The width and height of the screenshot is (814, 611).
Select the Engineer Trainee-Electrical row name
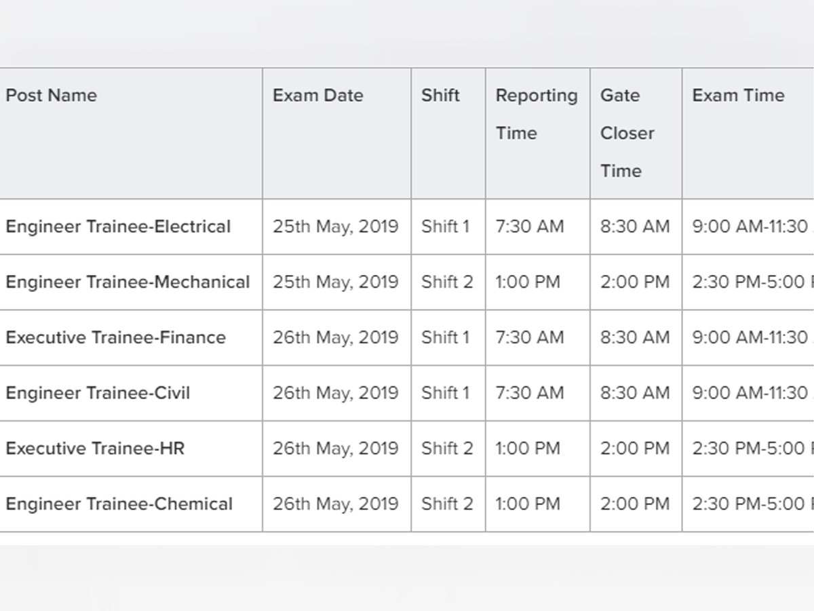pyautogui.click(x=118, y=226)
